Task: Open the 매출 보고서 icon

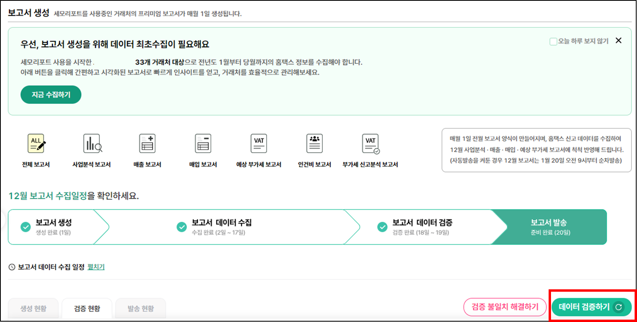Action: click(x=147, y=144)
